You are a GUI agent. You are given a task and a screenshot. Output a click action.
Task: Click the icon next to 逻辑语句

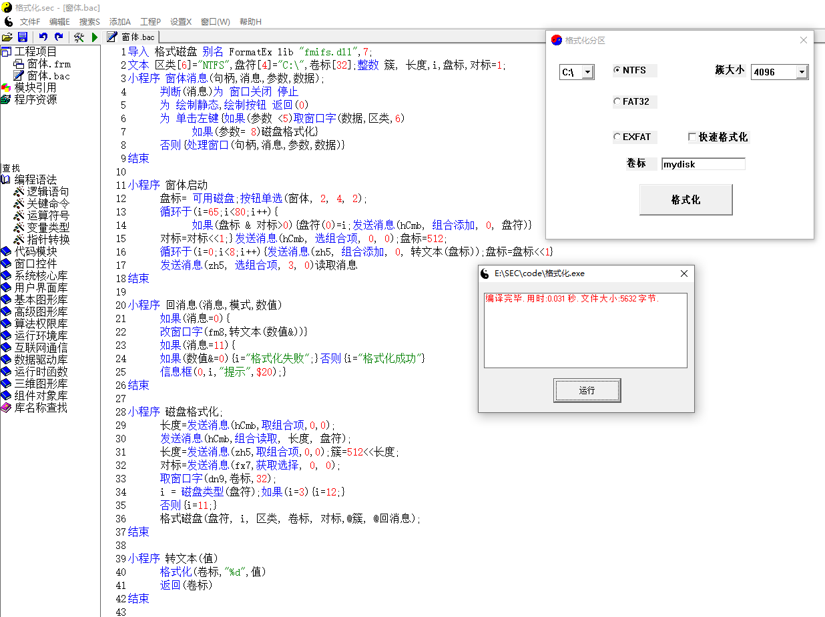(19, 192)
